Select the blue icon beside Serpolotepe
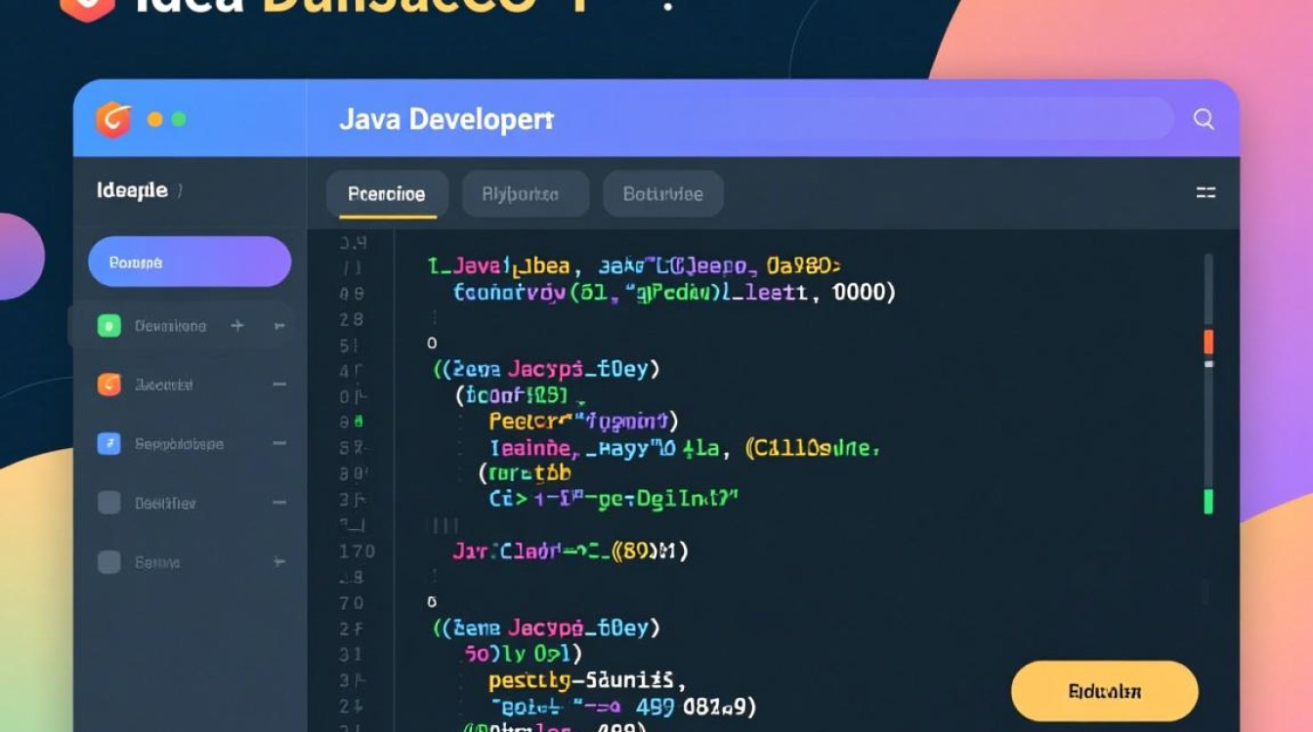1313x732 pixels. [x=107, y=444]
